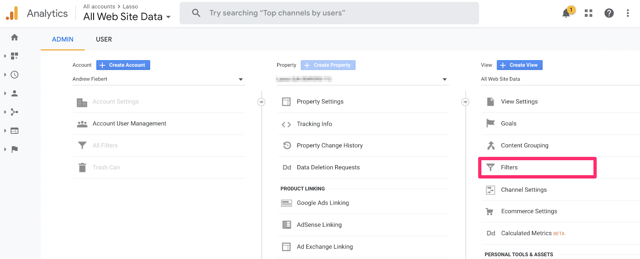Expand the Audience sidebar section arrow
Viewport: 640px width, 259px height.
point(5,93)
